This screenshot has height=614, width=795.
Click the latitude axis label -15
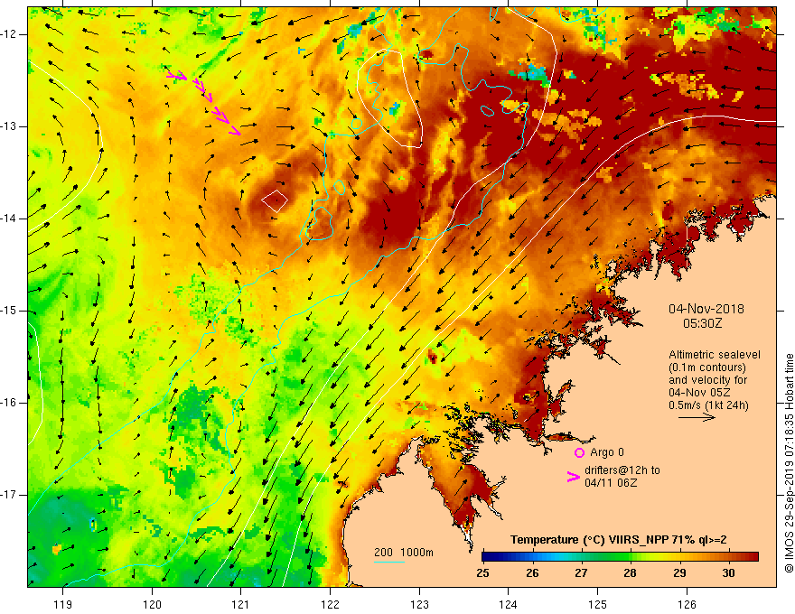pos(9,311)
